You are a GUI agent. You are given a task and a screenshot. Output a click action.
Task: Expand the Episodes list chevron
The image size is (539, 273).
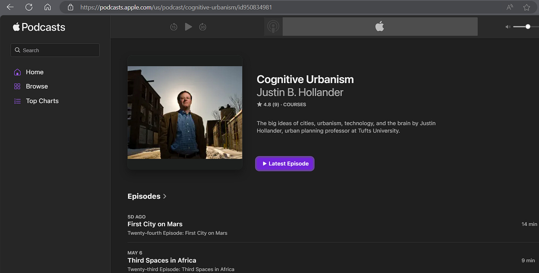[165, 196]
